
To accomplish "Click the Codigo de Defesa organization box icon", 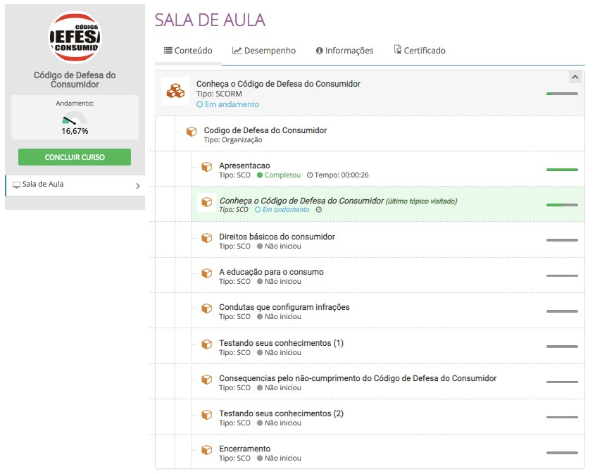I will pos(191,132).
